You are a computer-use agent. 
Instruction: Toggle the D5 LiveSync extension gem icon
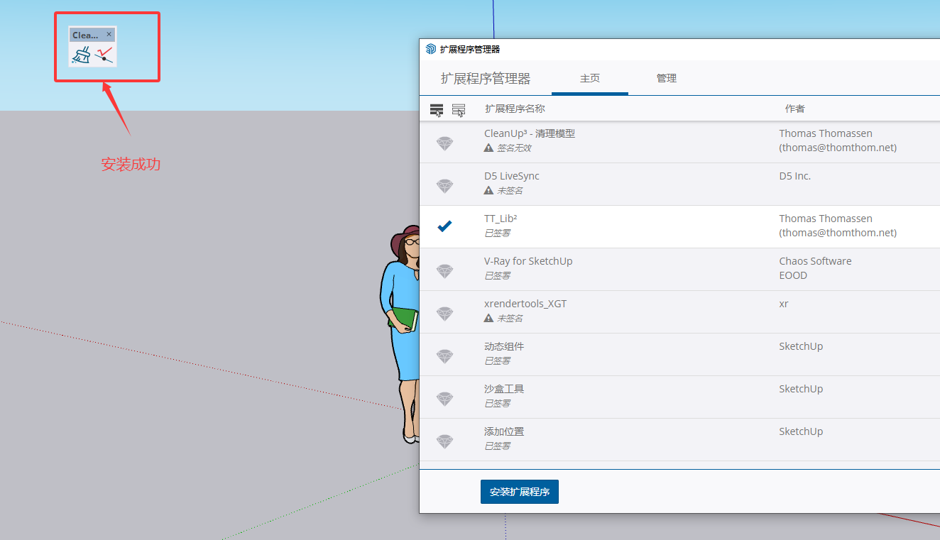click(x=444, y=186)
